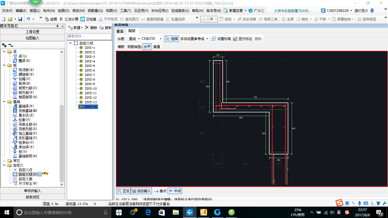388x218 pixels.
Task: Click the new file icon in toolbar
Action: click(3, 19)
